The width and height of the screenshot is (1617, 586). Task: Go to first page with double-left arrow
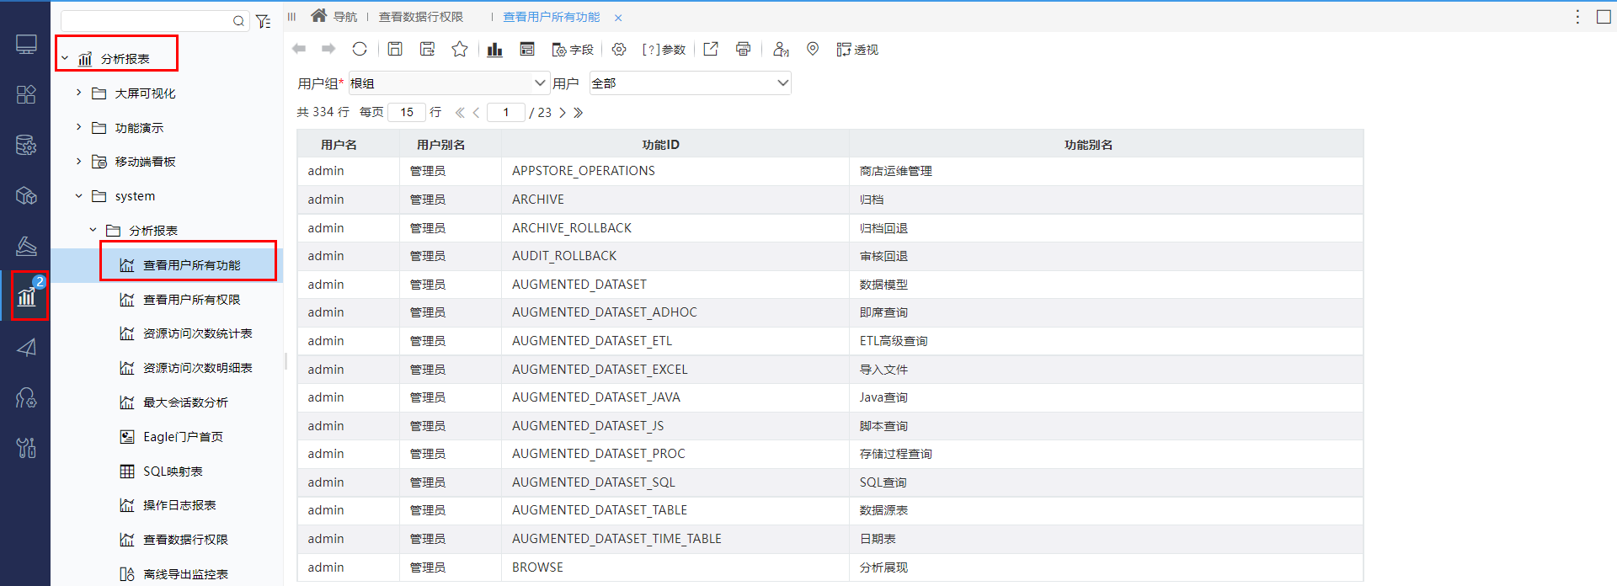pyautogui.click(x=460, y=112)
